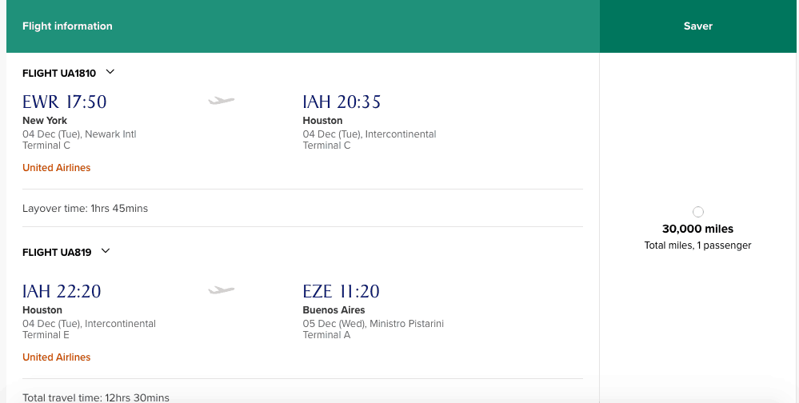This screenshot has width=799, height=403.
Task: Open the United Airlines link under Houston Terminal E
Action: (57, 357)
